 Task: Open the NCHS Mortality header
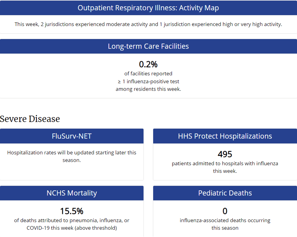coord(72,193)
